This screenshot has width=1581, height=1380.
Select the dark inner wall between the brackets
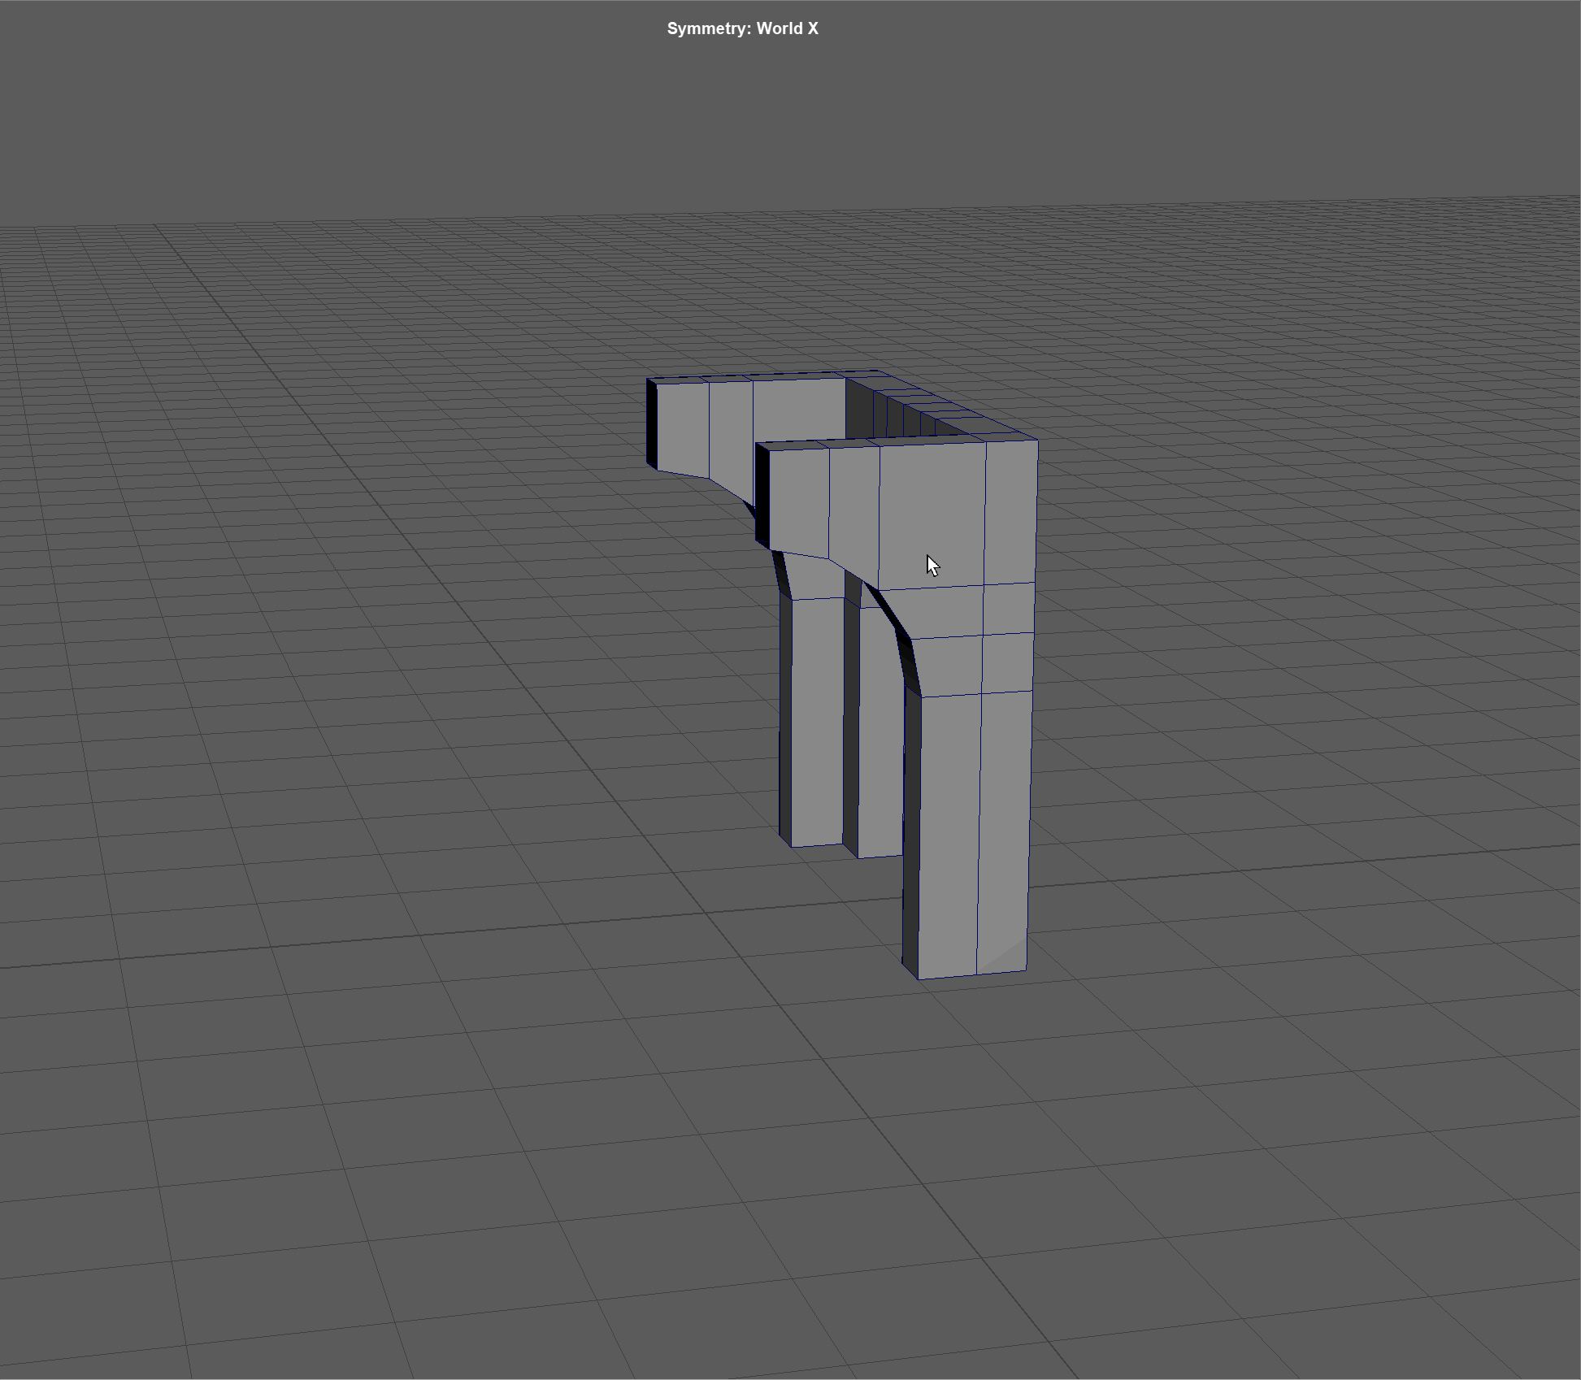point(858,410)
